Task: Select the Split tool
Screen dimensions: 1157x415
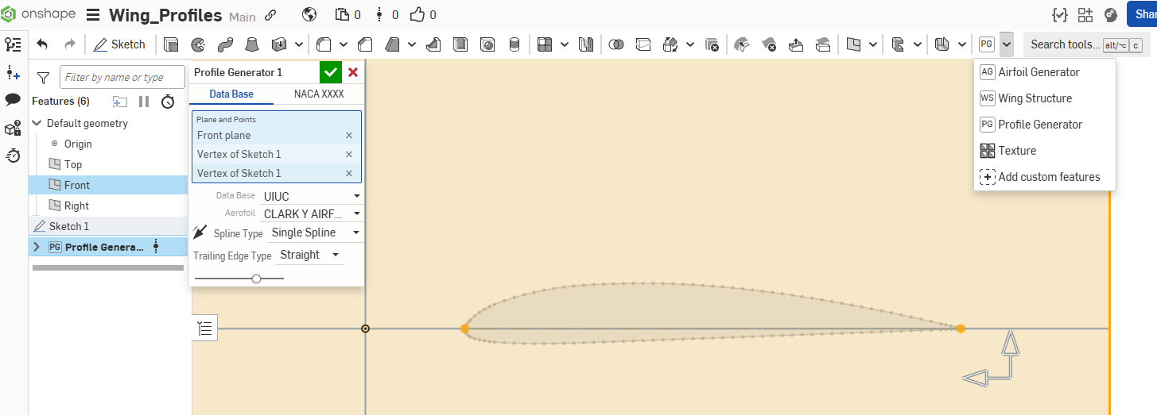Action: (x=643, y=44)
